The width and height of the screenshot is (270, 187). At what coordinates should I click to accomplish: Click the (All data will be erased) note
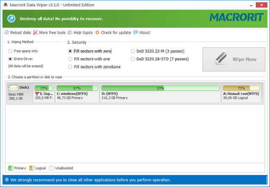(x=26, y=66)
